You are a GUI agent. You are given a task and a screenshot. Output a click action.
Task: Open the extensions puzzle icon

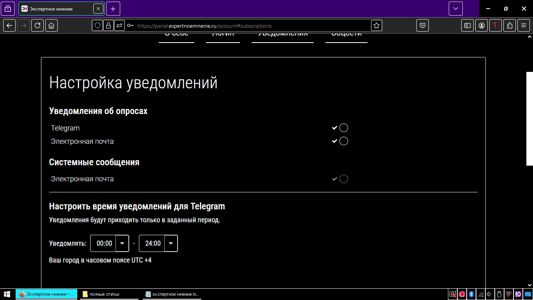pos(510,26)
